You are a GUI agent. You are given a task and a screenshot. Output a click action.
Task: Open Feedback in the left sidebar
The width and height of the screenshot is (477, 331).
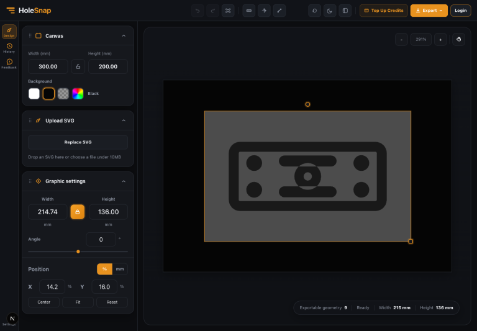point(9,64)
